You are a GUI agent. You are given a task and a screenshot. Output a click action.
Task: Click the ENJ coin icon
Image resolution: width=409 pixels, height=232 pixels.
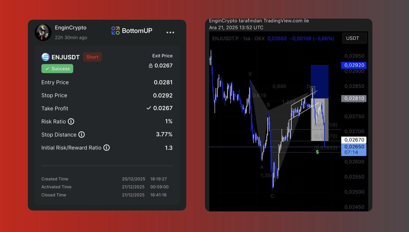(x=45, y=57)
